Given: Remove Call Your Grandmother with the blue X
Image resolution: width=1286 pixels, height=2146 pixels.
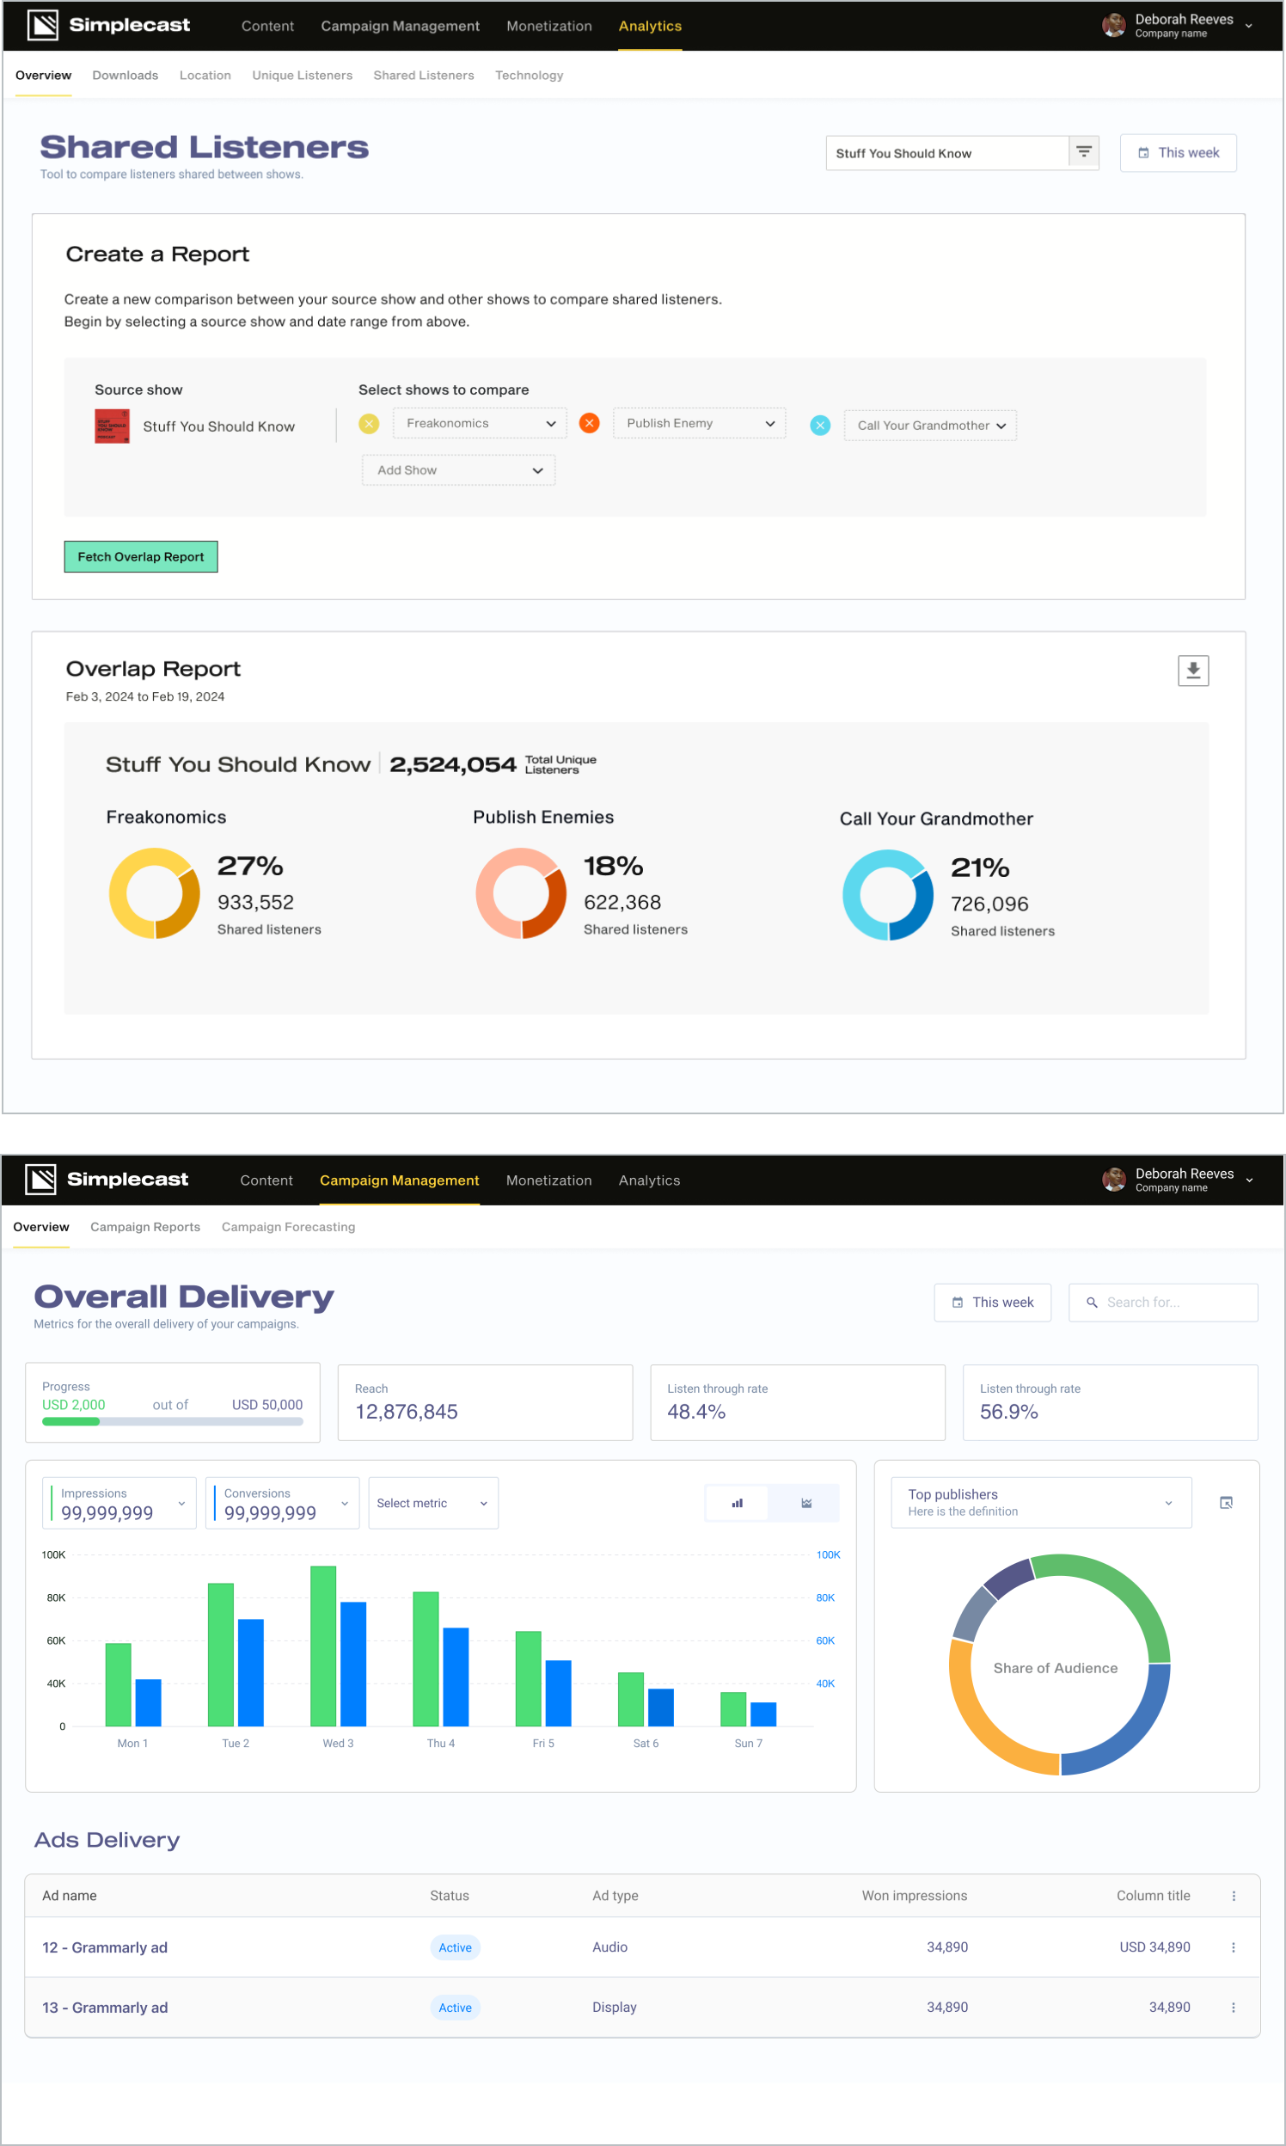Looking at the screenshot, I should tap(820, 426).
